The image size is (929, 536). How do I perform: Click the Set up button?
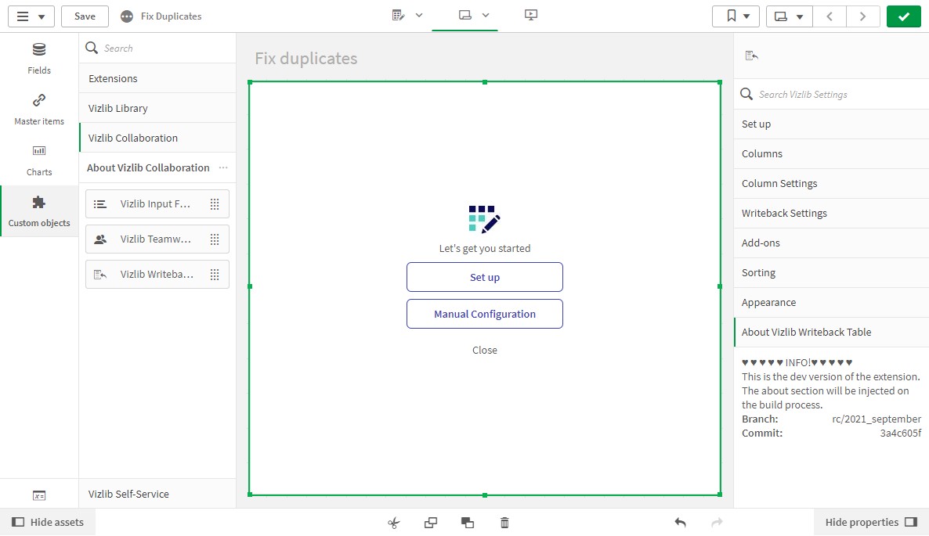pos(485,277)
